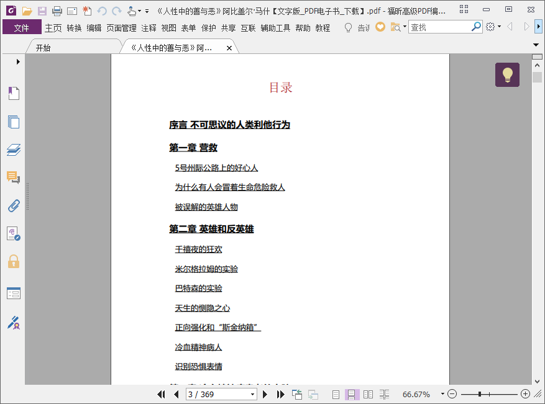Expand the left navigation panel arrow
The width and height of the screenshot is (545, 404).
18,62
